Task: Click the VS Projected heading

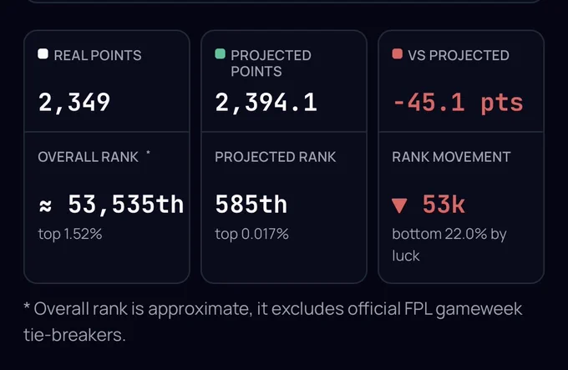Action: 459,55
